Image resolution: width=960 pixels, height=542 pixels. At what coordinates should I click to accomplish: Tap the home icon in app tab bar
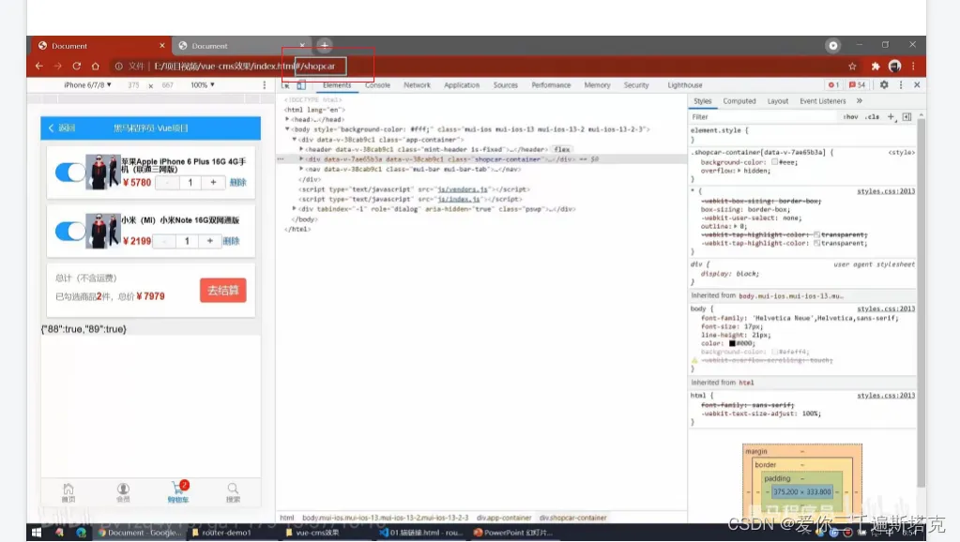(x=68, y=492)
